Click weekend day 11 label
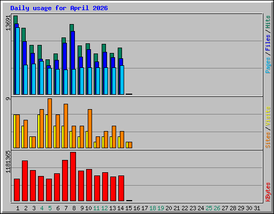Screen dimensions: 274x214 (96, 208)
